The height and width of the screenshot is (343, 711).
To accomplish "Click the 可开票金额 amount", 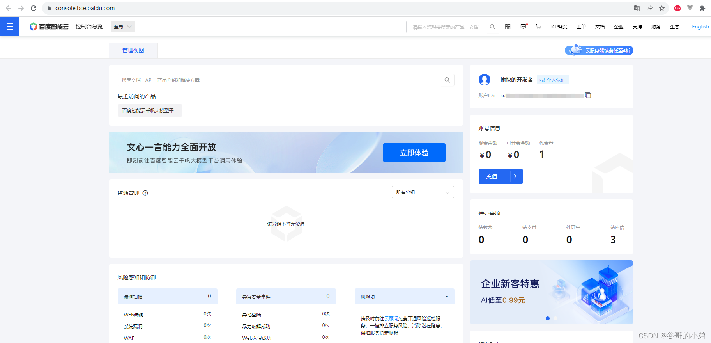I will 513,155.
